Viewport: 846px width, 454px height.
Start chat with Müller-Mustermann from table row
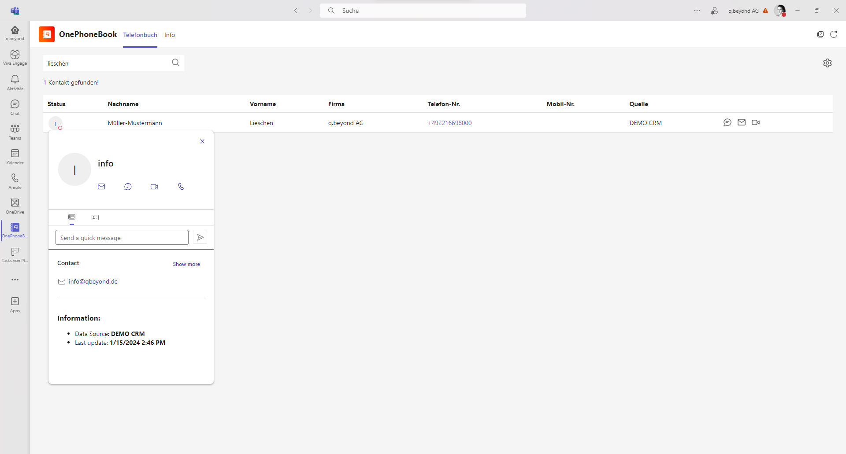[x=727, y=122]
